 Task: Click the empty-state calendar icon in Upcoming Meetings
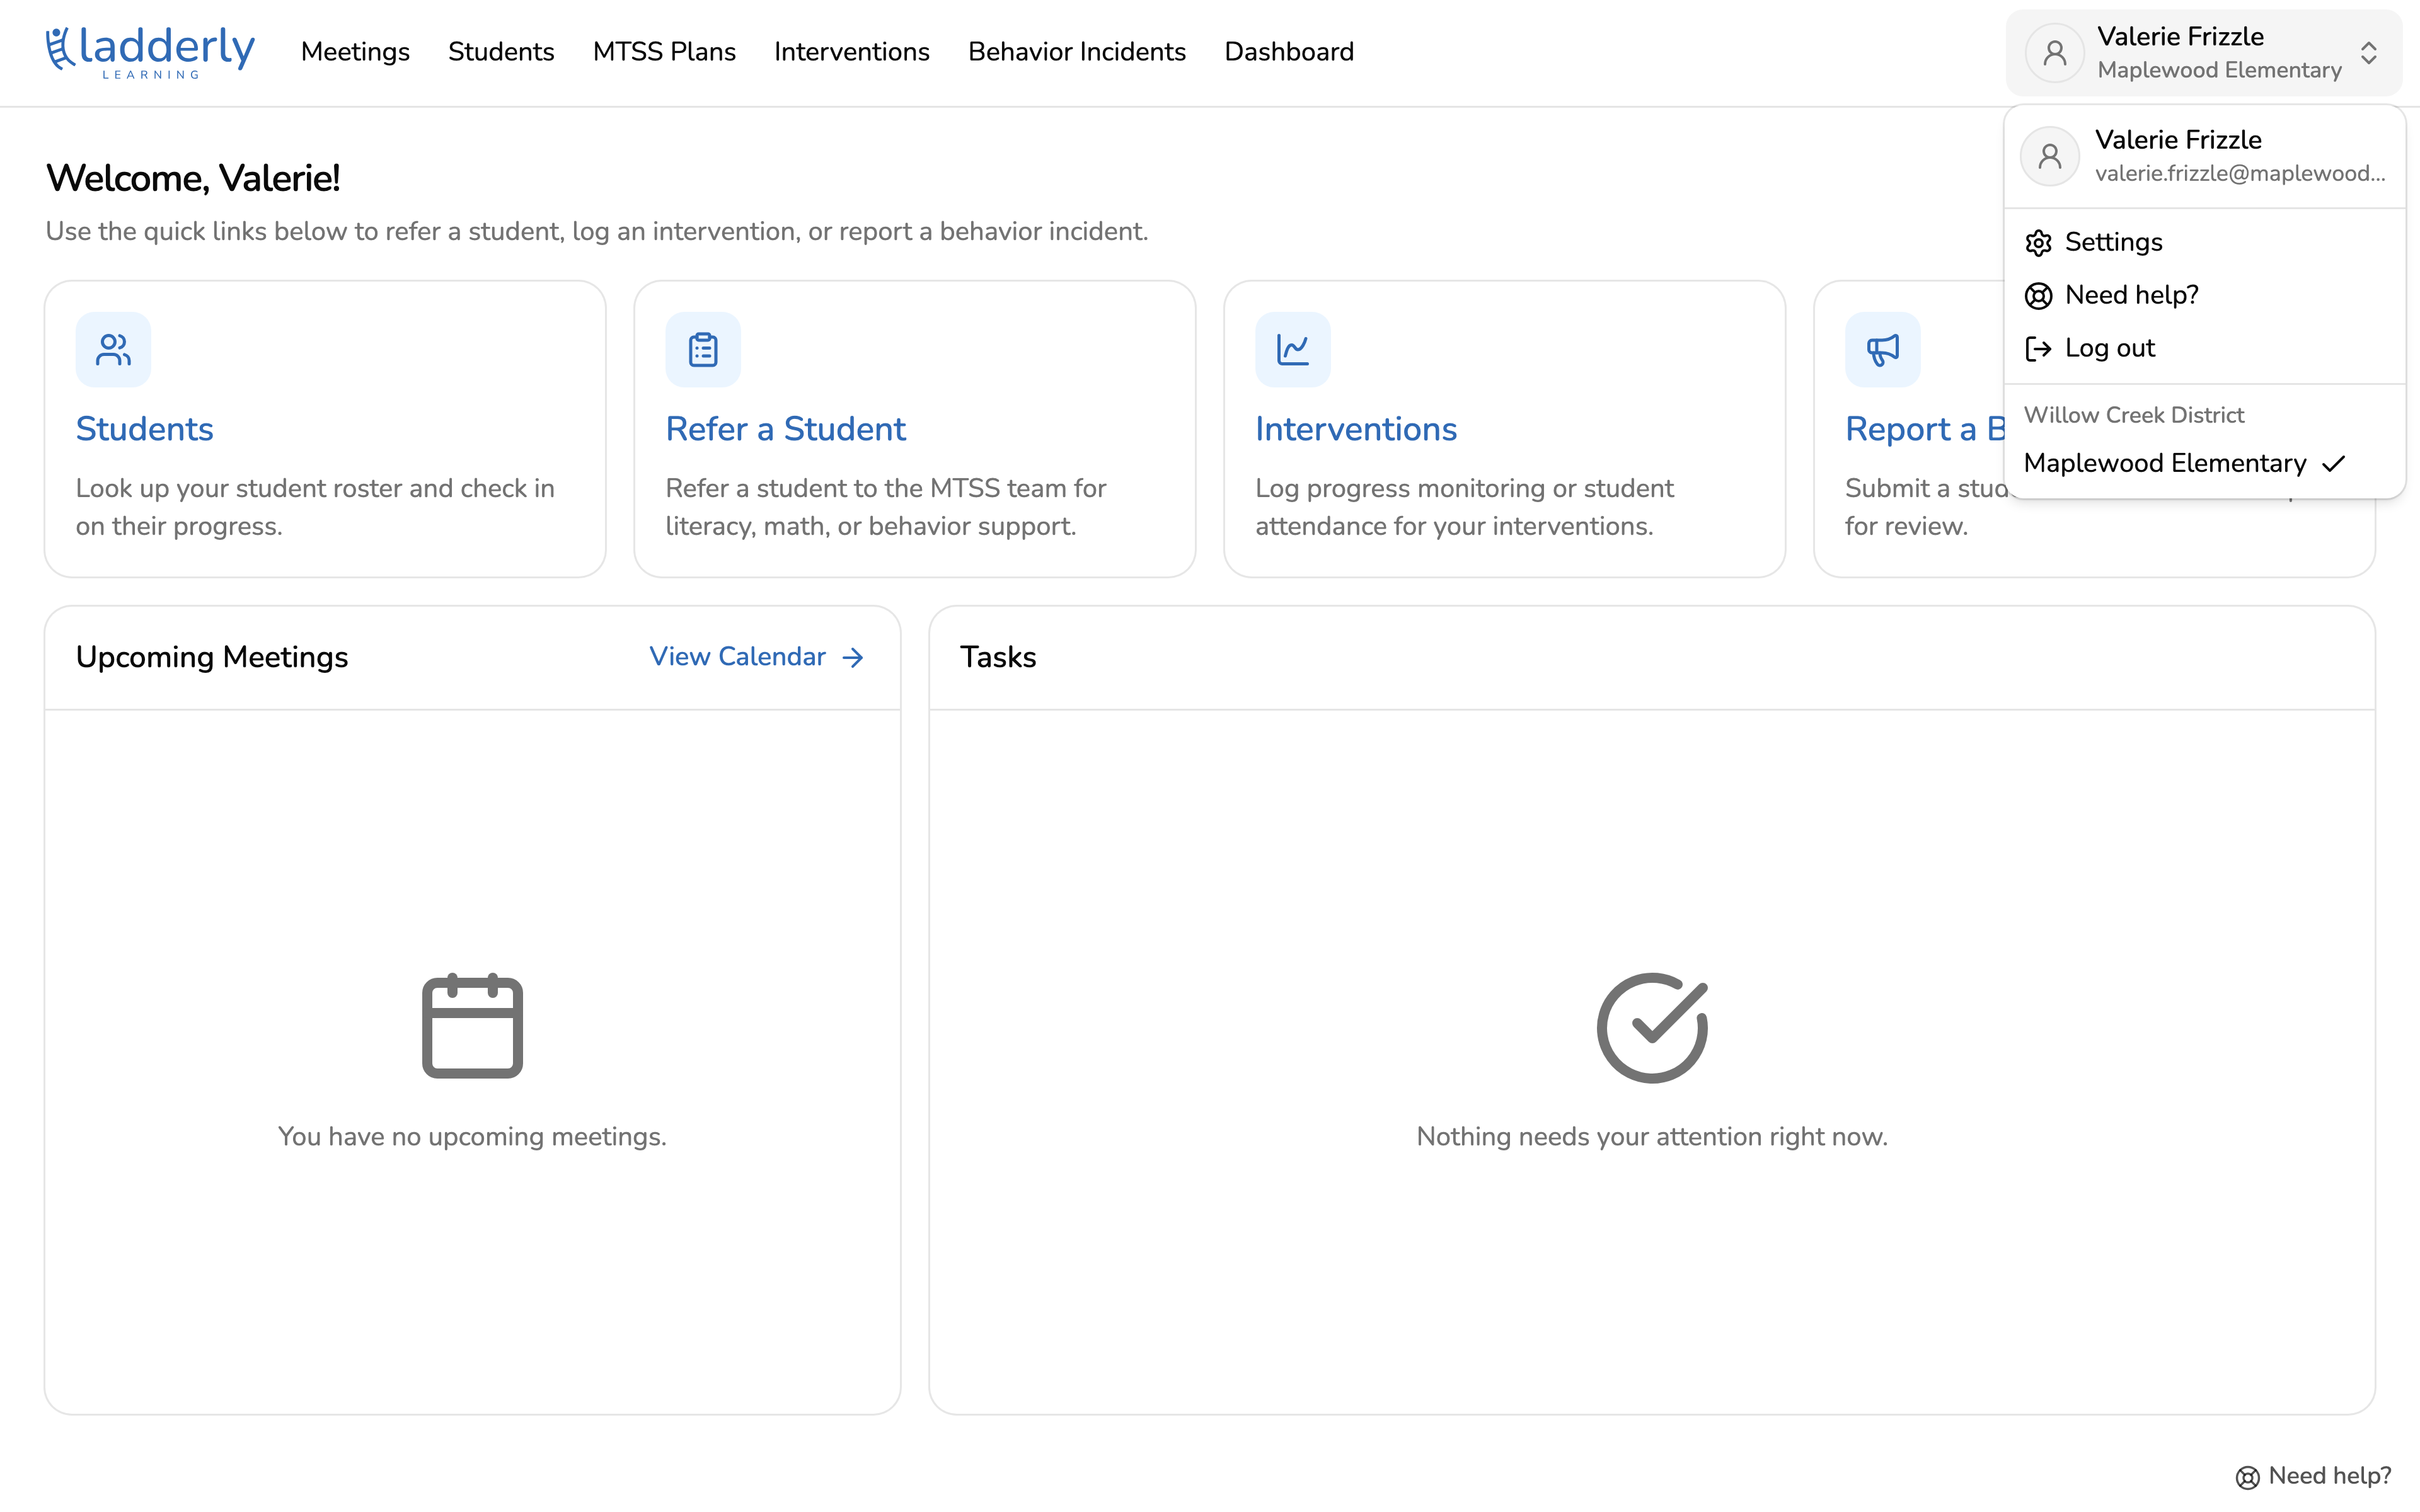tap(473, 1026)
